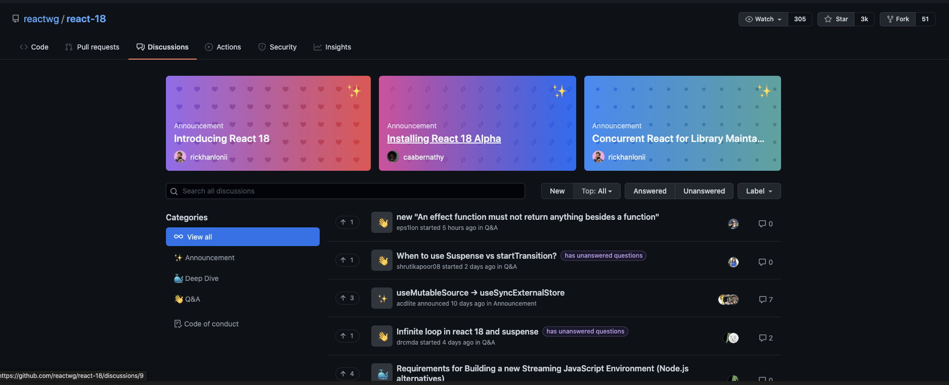This screenshot has height=385, width=949.
Task: Upvote the 'effect function must not return' discussion
Action: [x=347, y=222]
